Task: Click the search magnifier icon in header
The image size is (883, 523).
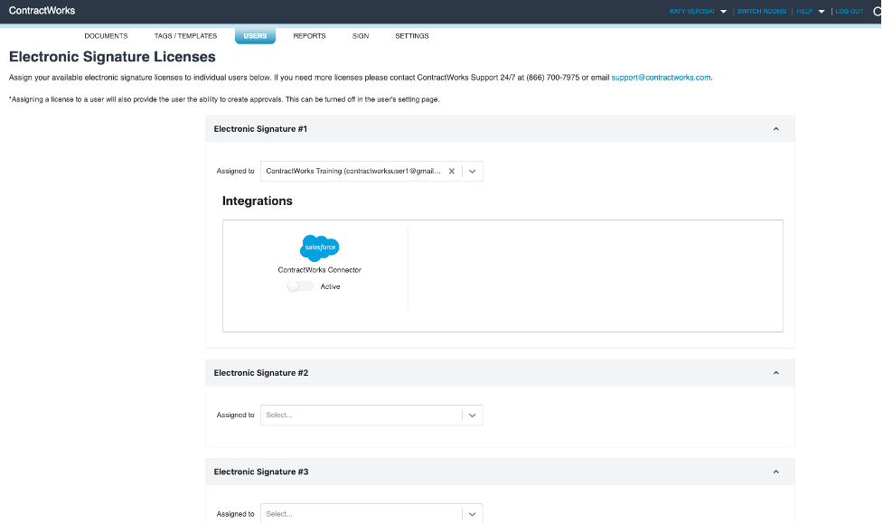Action: point(878,11)
